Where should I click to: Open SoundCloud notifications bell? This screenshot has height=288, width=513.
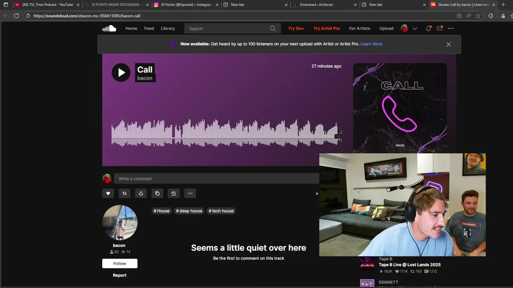pyautogui.click(x=428, y=28)
